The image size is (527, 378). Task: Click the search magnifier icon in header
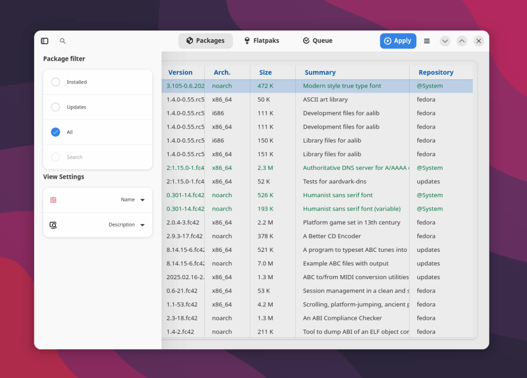[x=63, y=41]
